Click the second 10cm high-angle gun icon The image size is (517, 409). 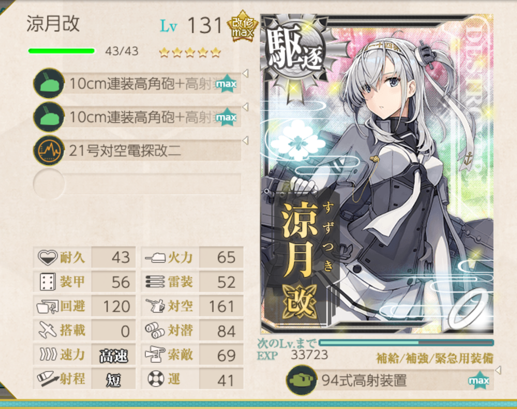point(49,117)
